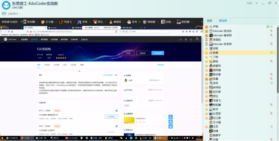Open the search icon in EduCoder navbar

[x=181, y=39]
